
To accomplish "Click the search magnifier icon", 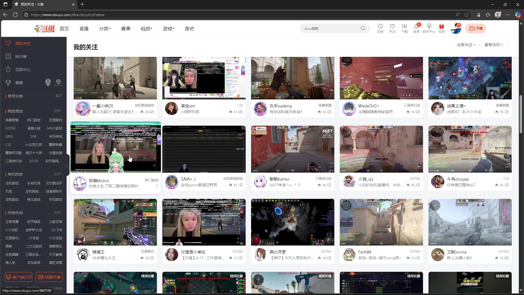I will click(x=363, y=28).
